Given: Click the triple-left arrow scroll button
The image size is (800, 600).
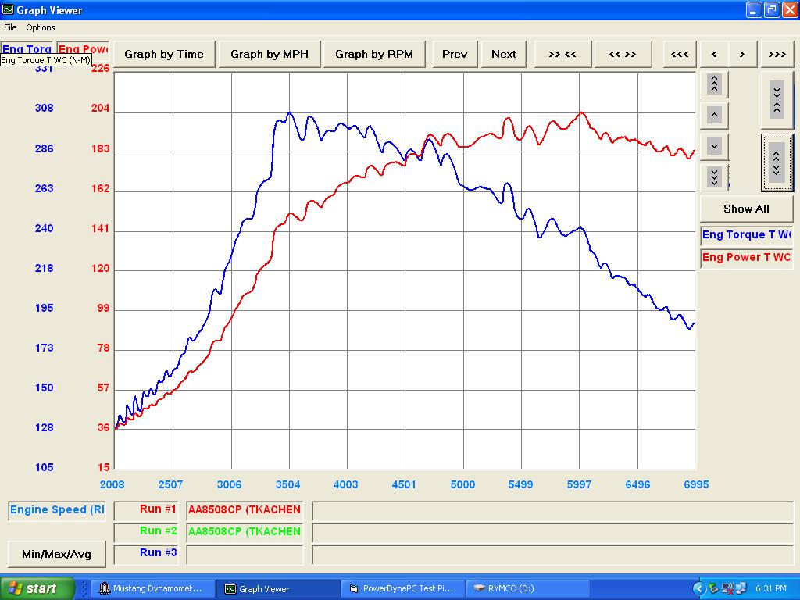Looking at the screenshot, I should tap(680, 54).
